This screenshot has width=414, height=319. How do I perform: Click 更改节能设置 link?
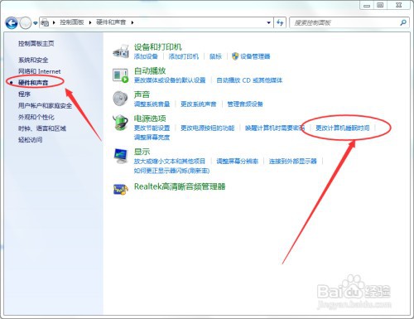click(152, 128)
